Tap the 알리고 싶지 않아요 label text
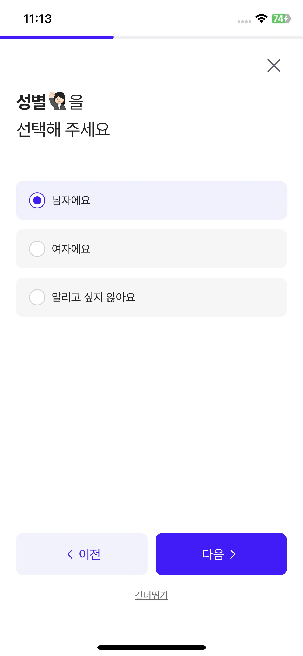The height and width of the screenshot is (656, 303). click(93, 297)
